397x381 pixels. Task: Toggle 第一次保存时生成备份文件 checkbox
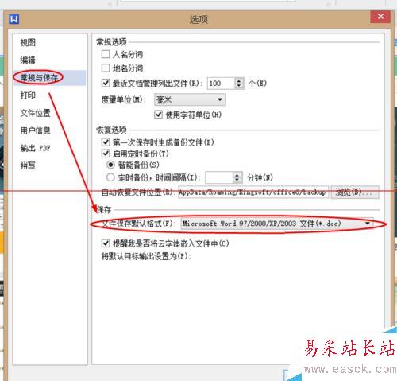pyautogui.click(x=106, y=142)
